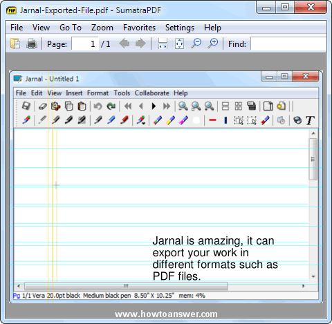The width and height of the screenshot is (332, 324).
Task: Click the fit page icon
Action: pyautogui.click(x=179, y=44)
